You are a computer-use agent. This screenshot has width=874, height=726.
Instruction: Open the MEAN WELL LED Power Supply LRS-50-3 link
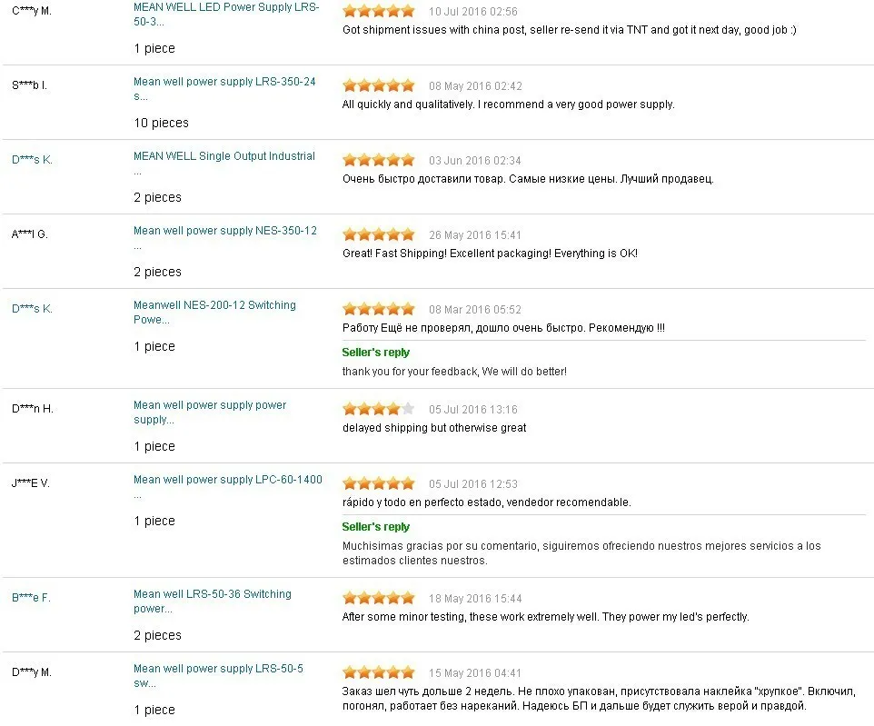(224, 7)
